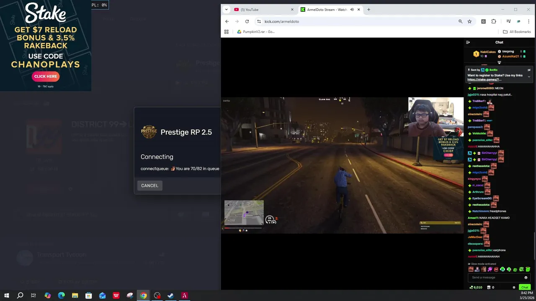Open the taskbar clock and date

point(526,296)
